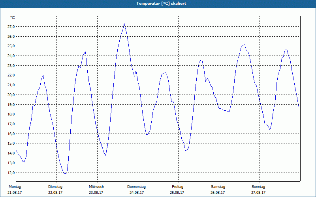Click the Freitag day label
Screen dimensions: 316x197
[x=177, y=187]
